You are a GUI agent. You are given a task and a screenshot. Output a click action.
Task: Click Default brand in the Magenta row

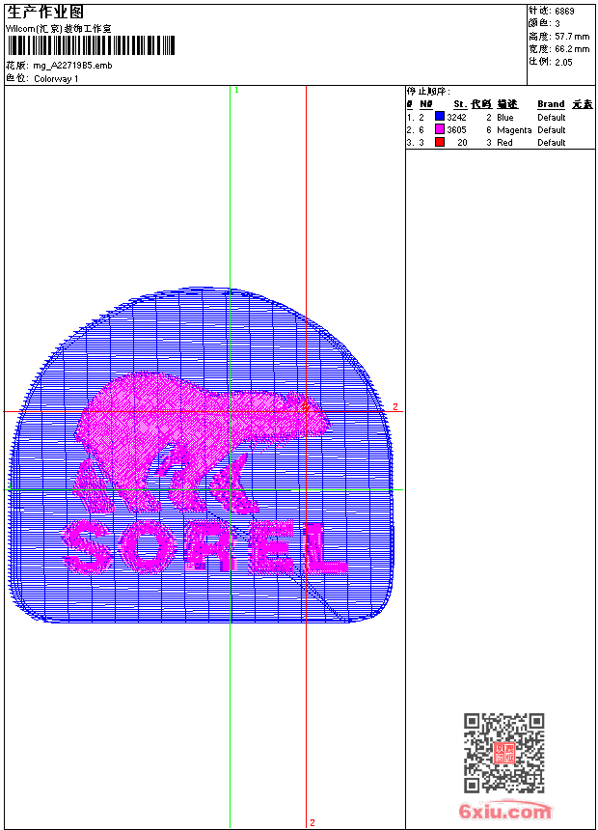click(552, 130)
